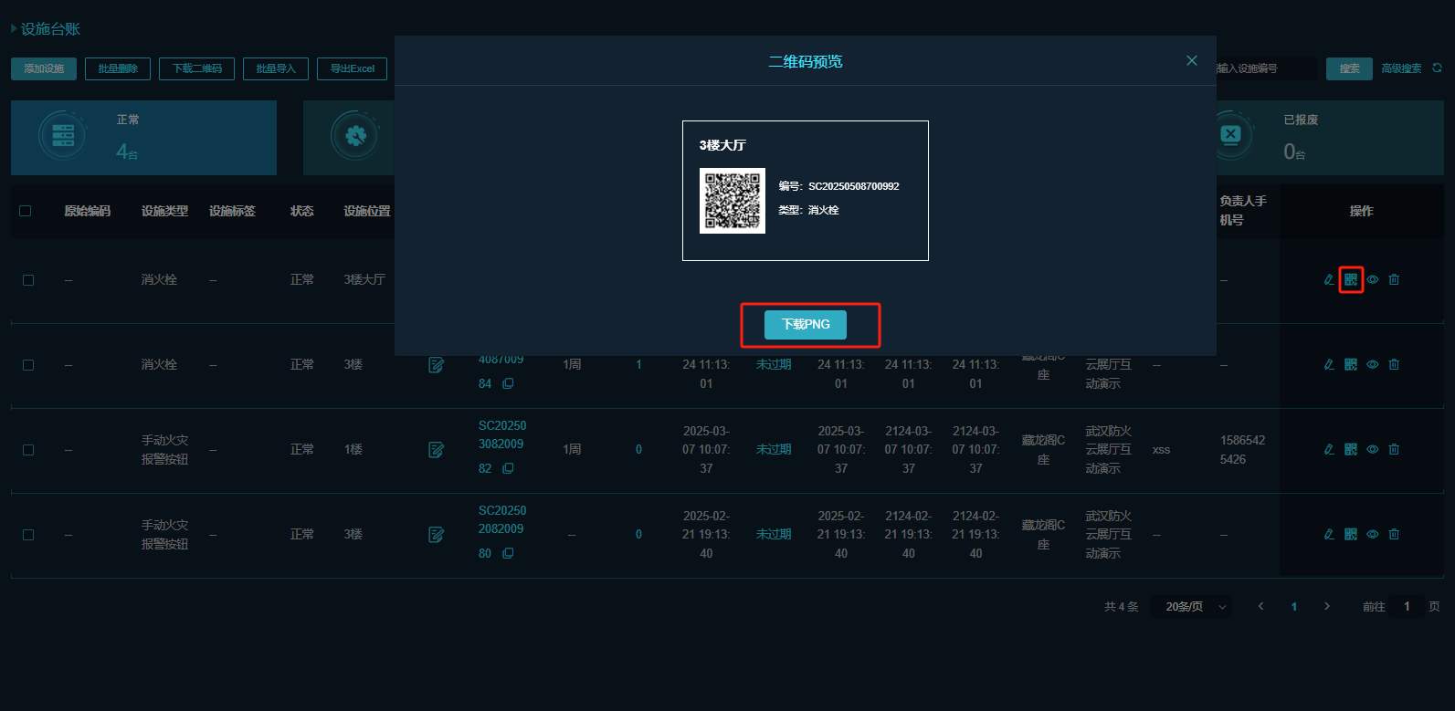Click QR code icon in 1楼 row

point(1351,449)
